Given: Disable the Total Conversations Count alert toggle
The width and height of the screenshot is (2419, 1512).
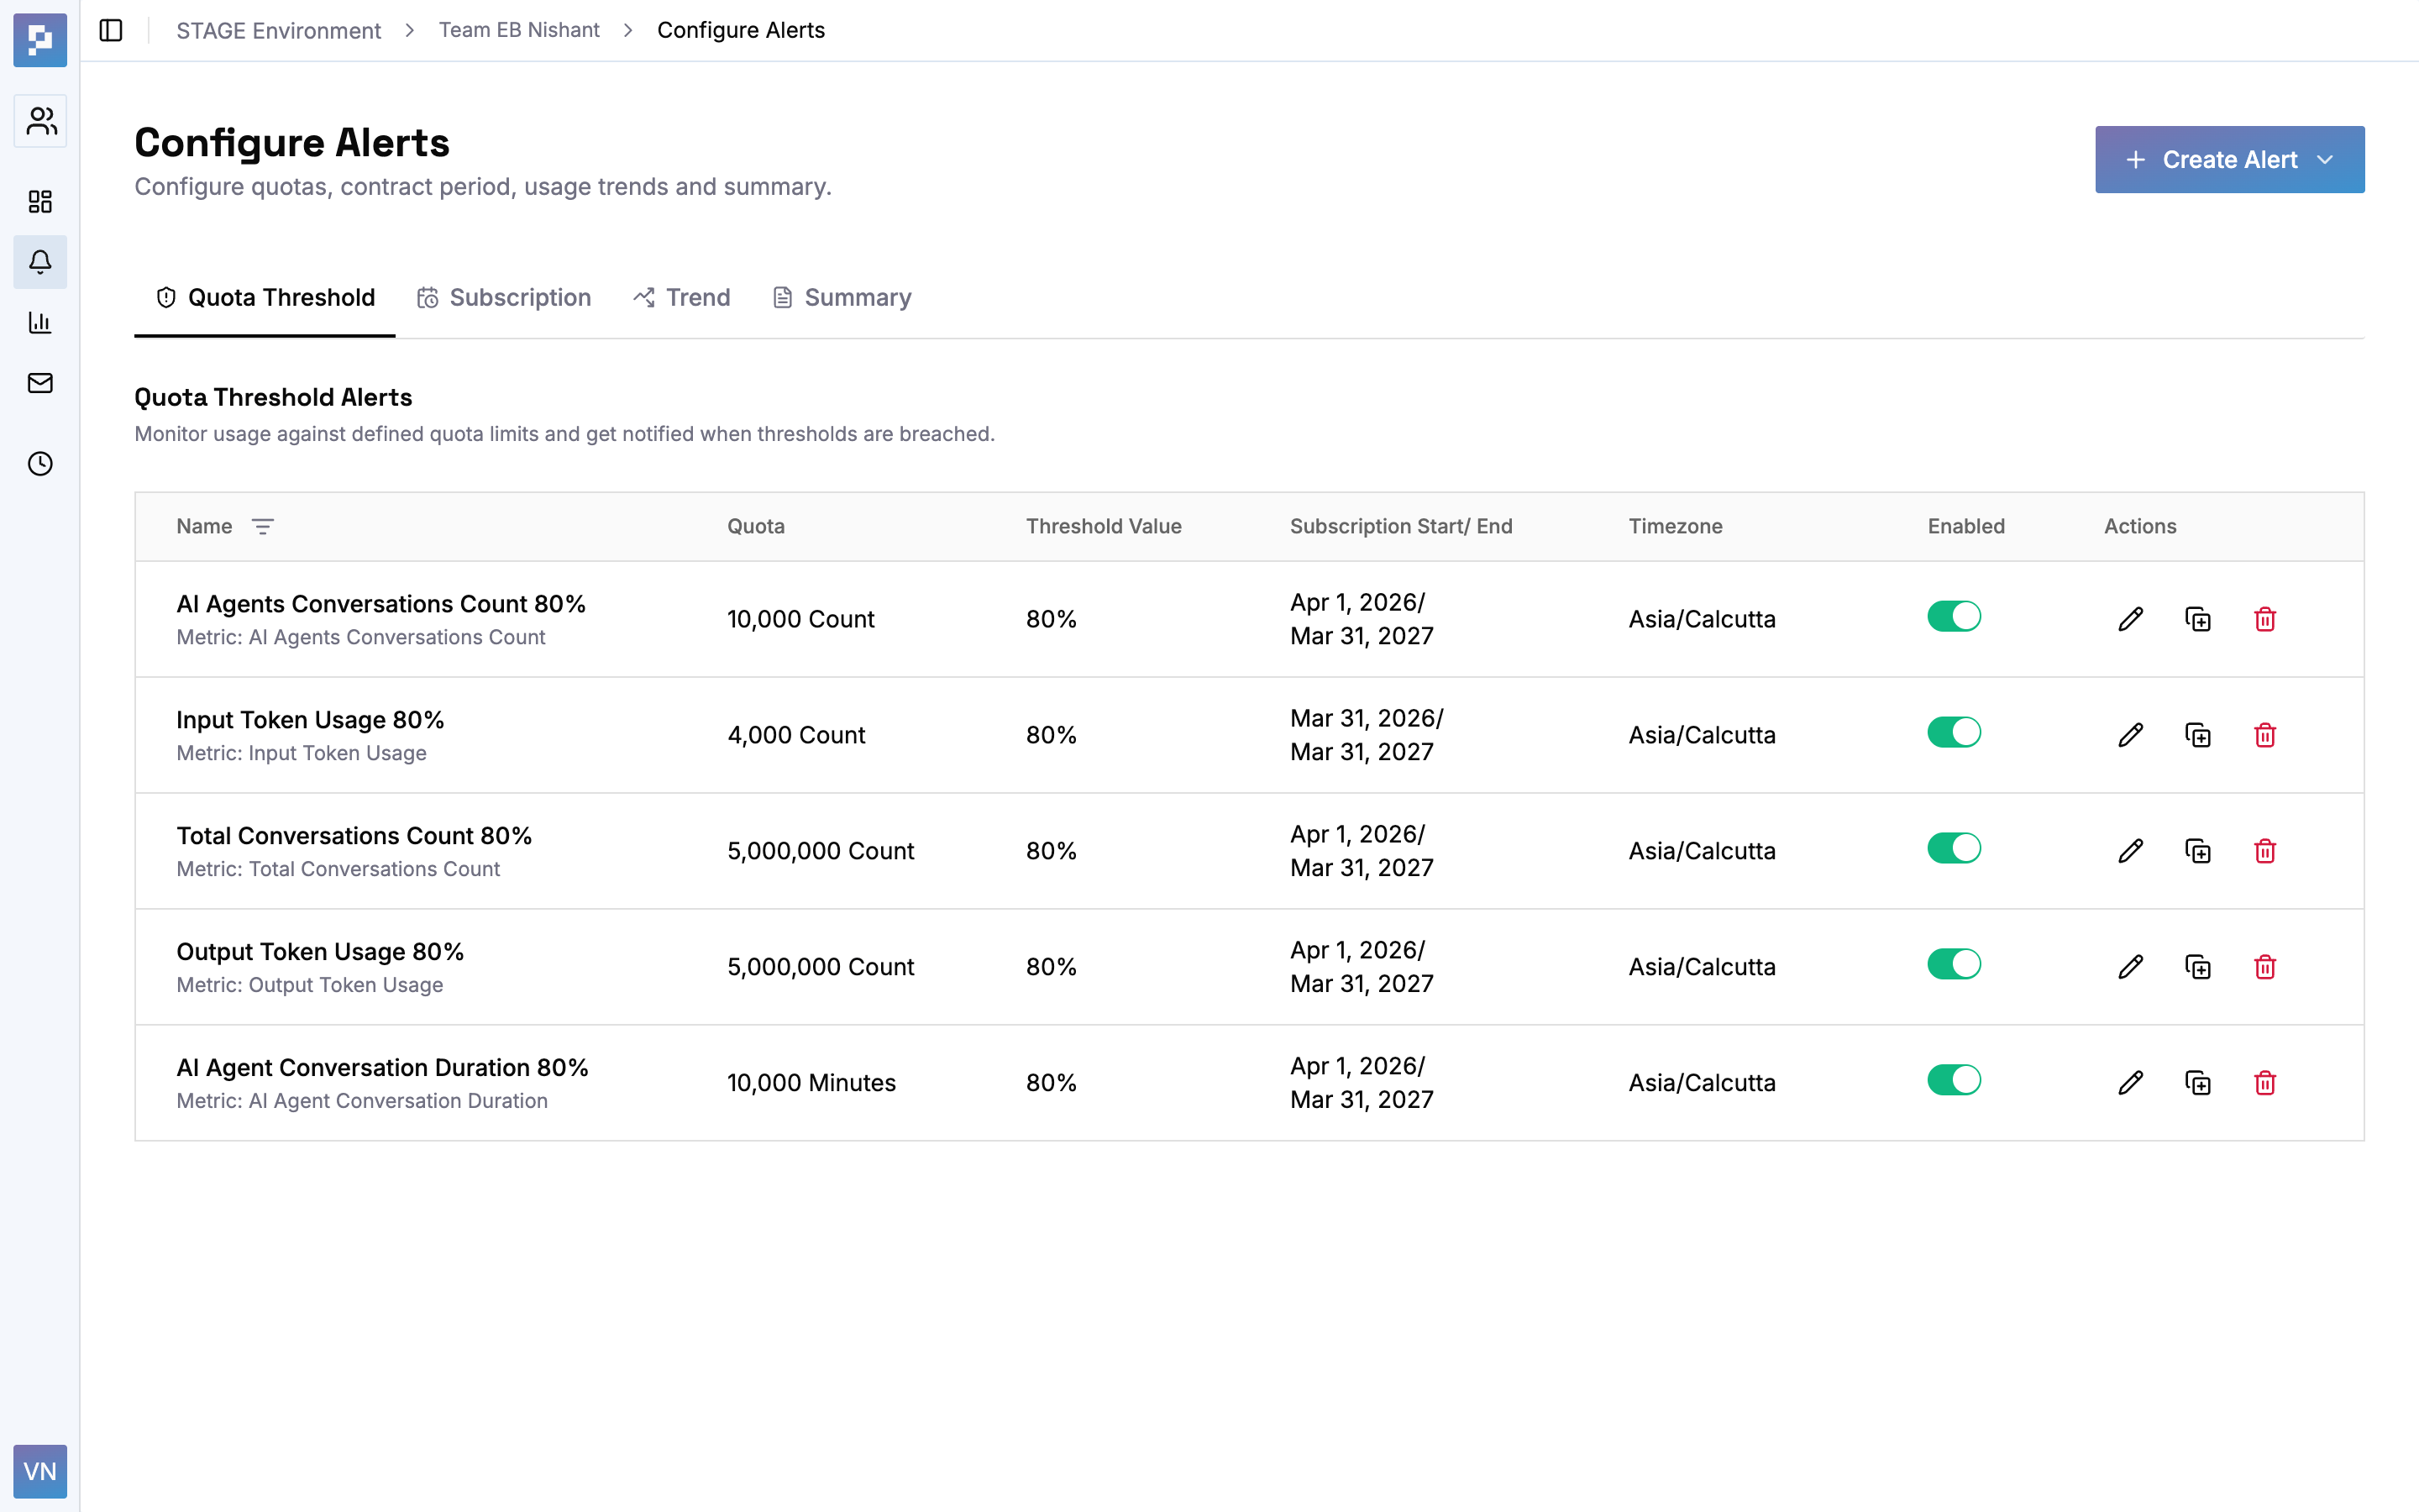Looking at the screenshot, I should [x=1953, y=848].
